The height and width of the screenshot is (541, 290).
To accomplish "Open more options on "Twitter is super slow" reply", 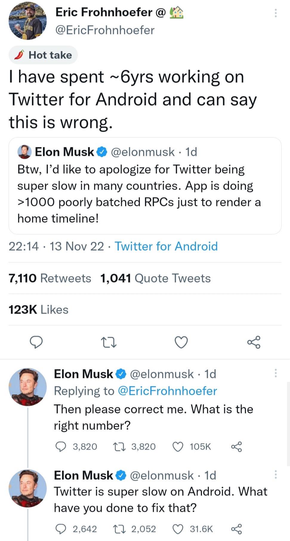I will [x=276, y=474].
